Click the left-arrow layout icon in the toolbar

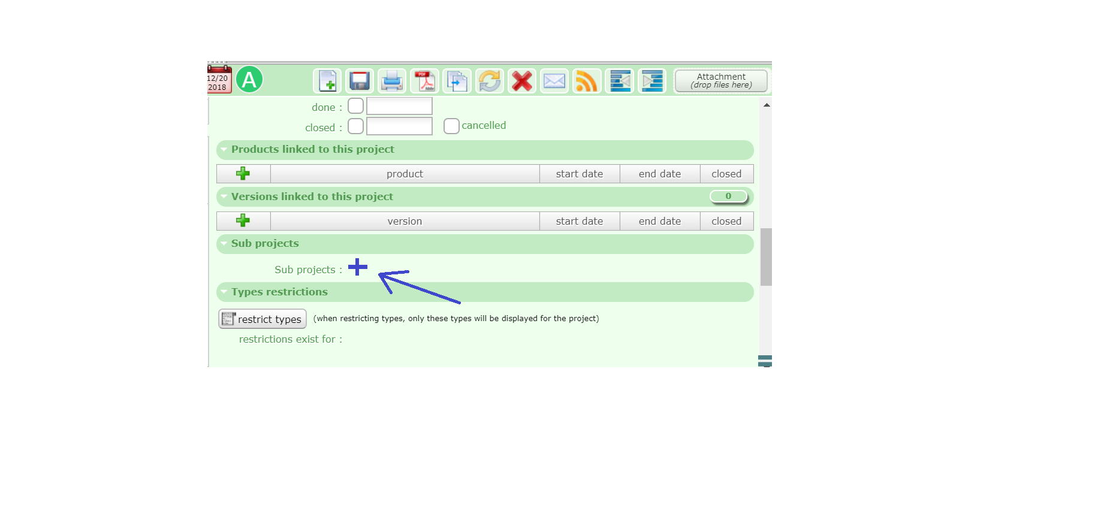[x=620, y=81]
